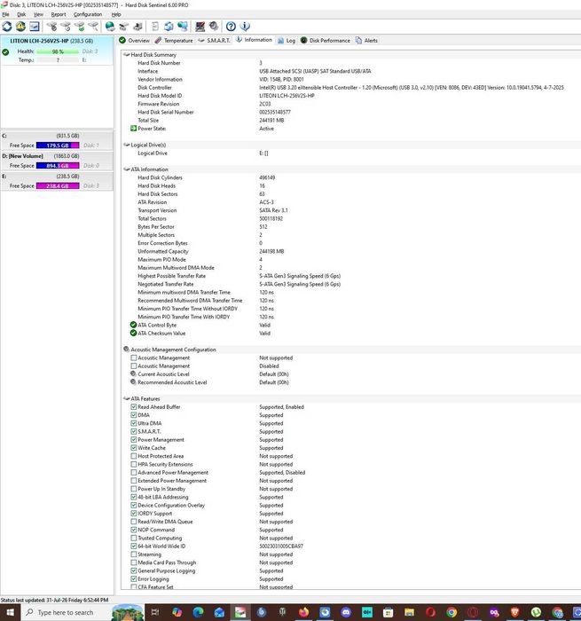Click the 64-bit World Wide ID value
The image size is (581, 621).
[281, 546]
